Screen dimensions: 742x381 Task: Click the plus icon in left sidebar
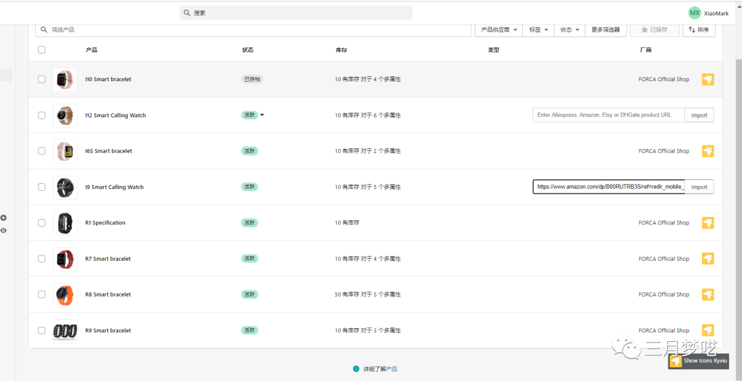3,218
